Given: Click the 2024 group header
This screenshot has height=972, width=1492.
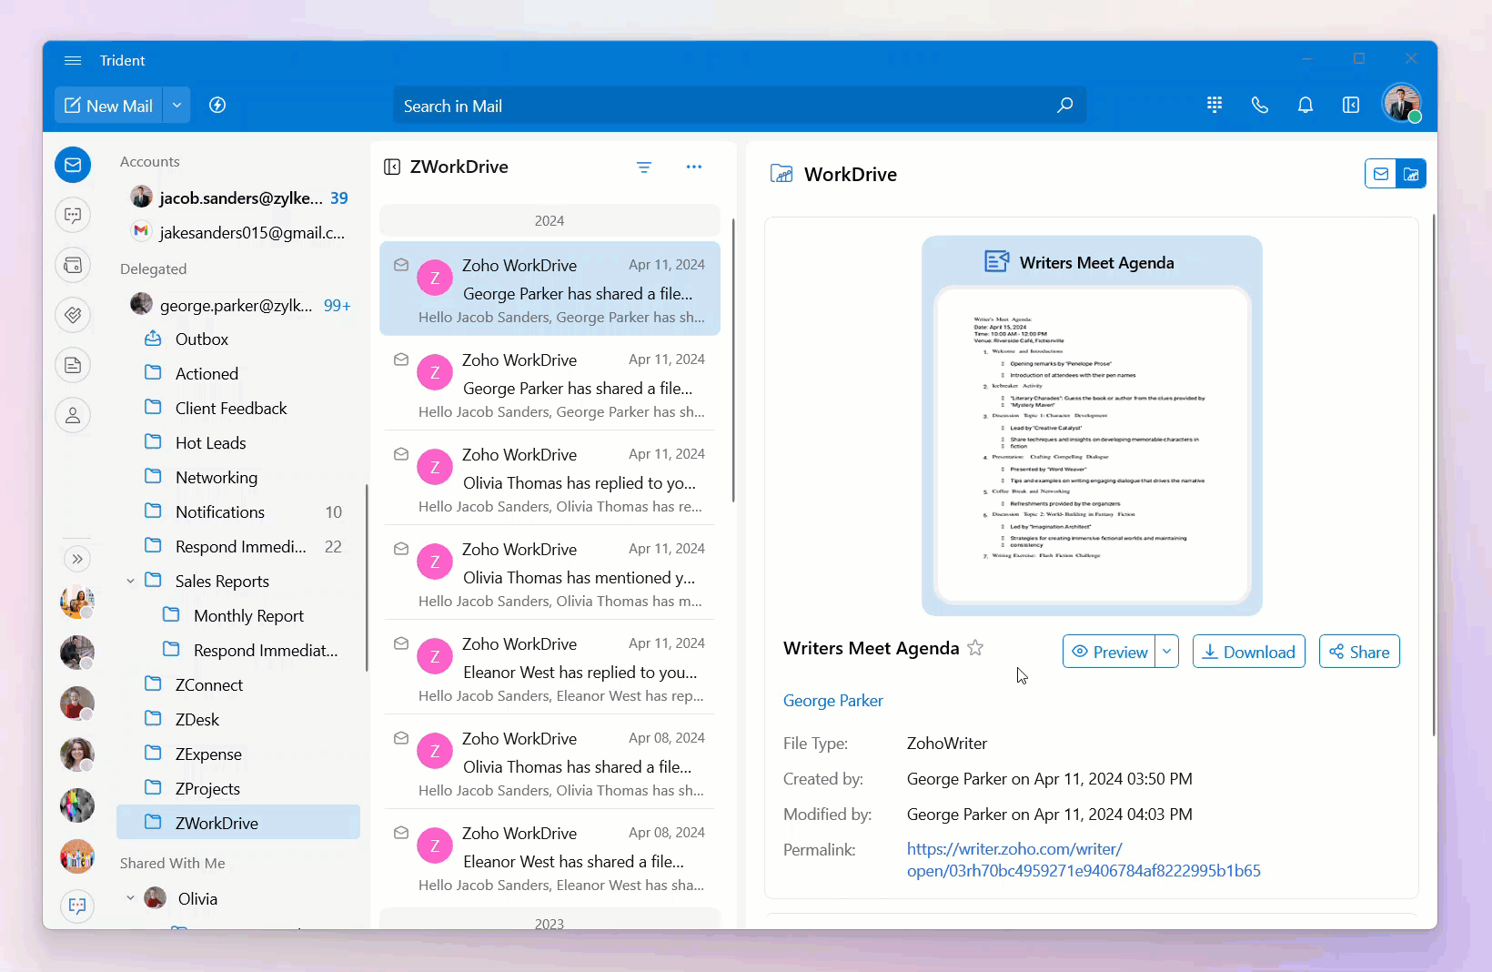Looking at the screenshot, I should (x=549, y=220).
